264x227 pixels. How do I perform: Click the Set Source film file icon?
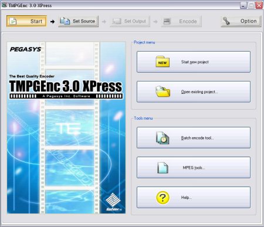pos(65,21)
